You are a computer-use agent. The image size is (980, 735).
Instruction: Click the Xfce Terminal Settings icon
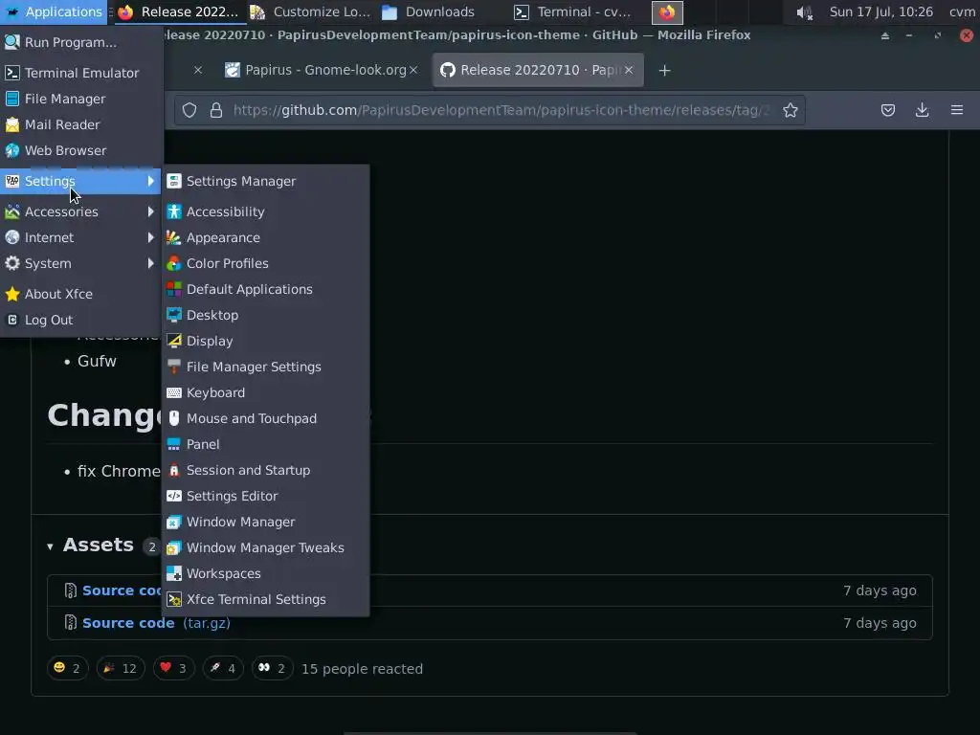click(174, 599)
